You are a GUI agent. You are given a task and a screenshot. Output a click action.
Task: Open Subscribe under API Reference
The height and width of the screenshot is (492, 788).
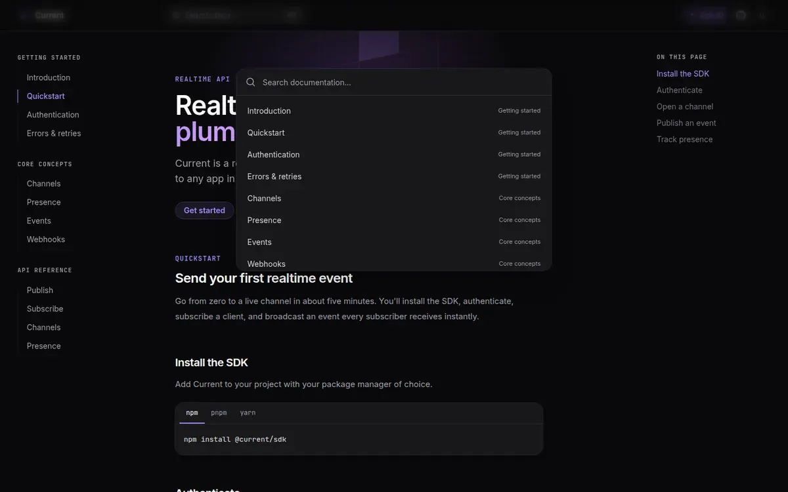pyautogui.click(x=45, y=309)
